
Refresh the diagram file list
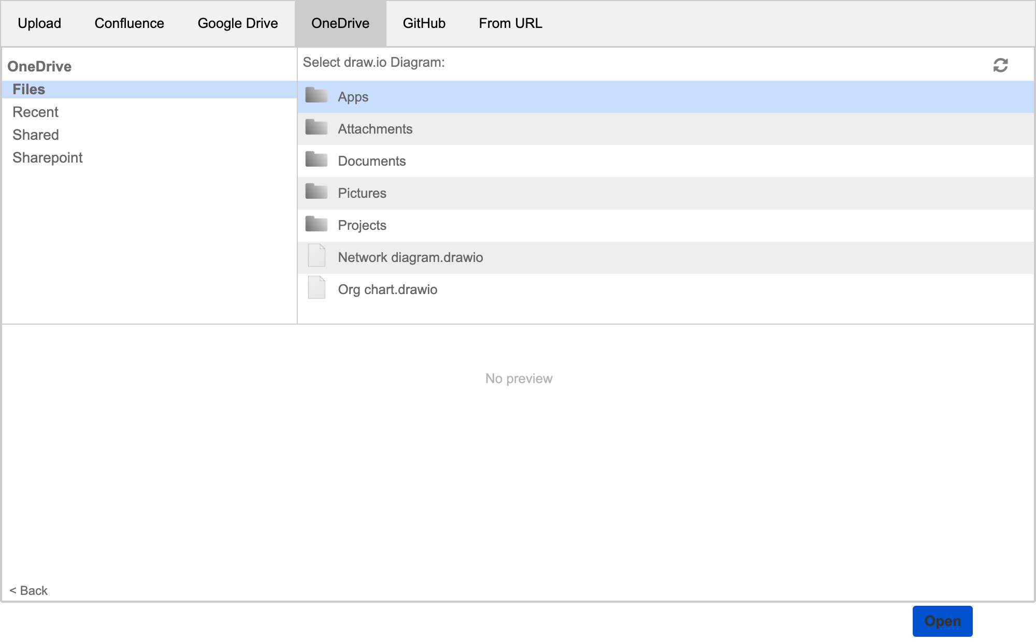click(x=1000, y=65)
